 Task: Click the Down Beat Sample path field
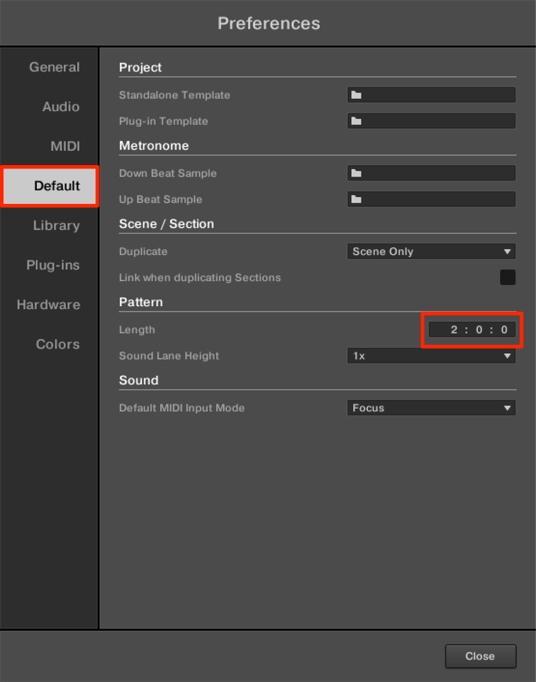click(431, 173)
